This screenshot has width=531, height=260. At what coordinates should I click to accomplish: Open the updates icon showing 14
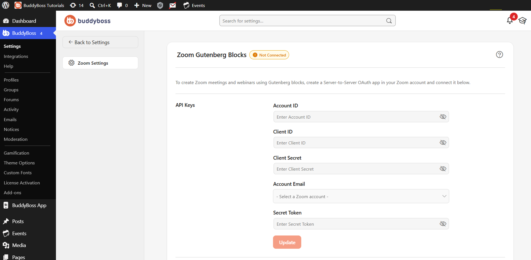(77, 5)
